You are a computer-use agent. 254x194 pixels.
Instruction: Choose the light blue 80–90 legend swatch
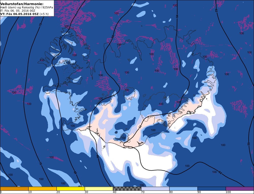[183, 189]
